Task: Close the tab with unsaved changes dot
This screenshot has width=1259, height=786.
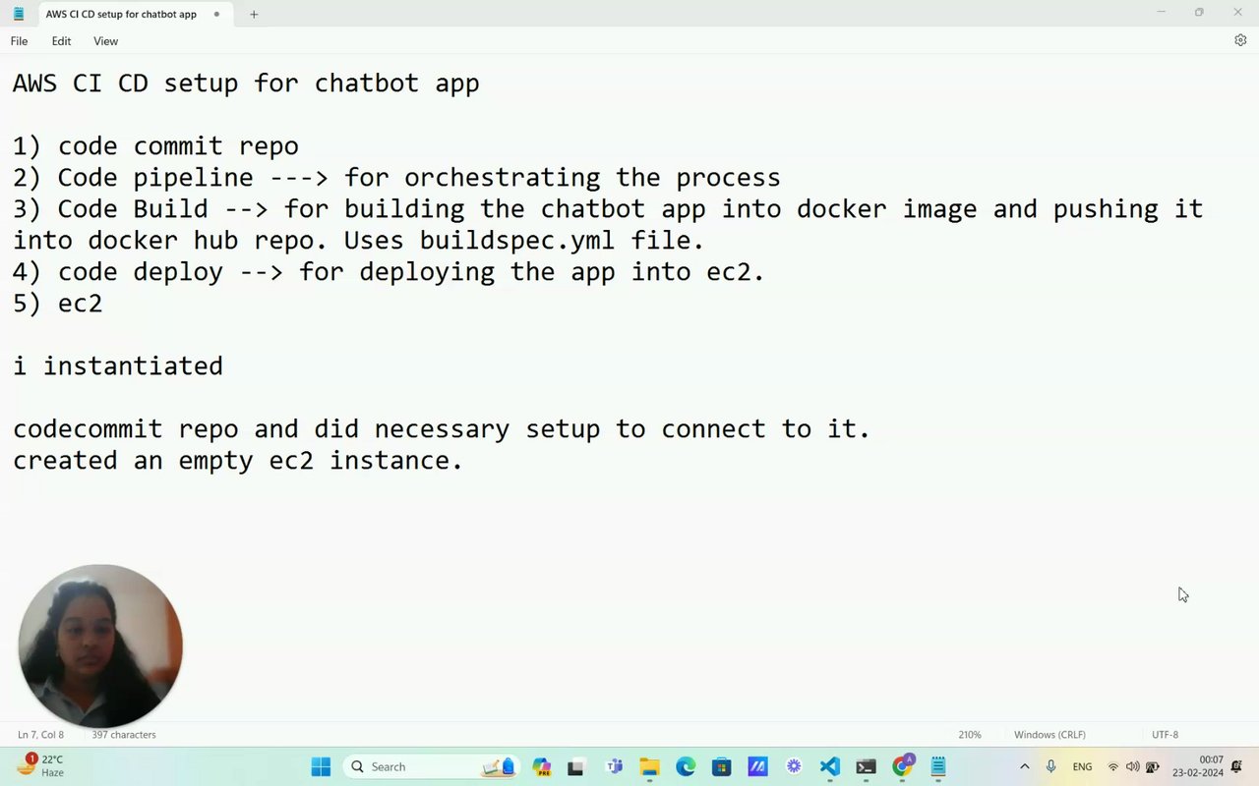Action: (x=216, y=14)
